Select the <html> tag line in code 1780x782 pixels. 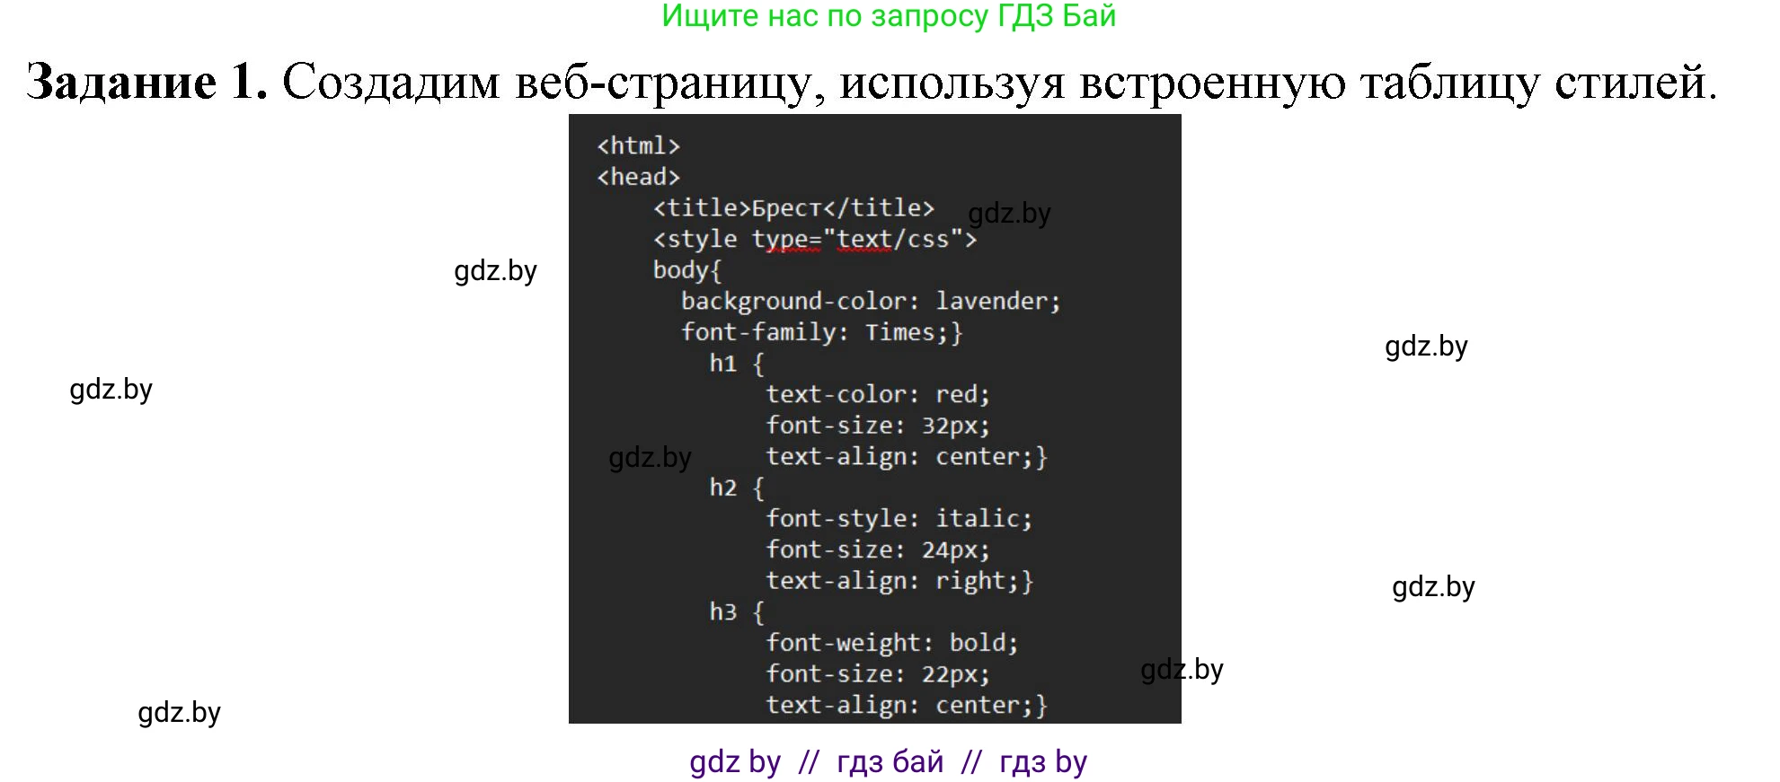tap(638, 145)
